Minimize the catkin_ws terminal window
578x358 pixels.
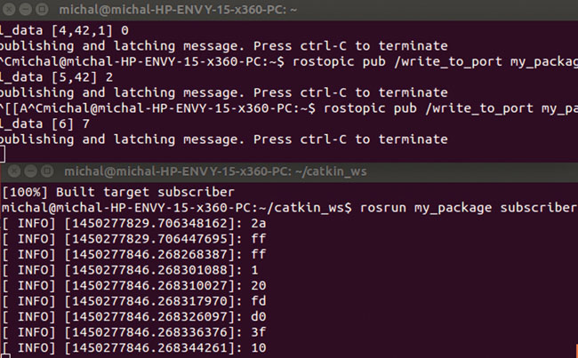pos(30,171)
